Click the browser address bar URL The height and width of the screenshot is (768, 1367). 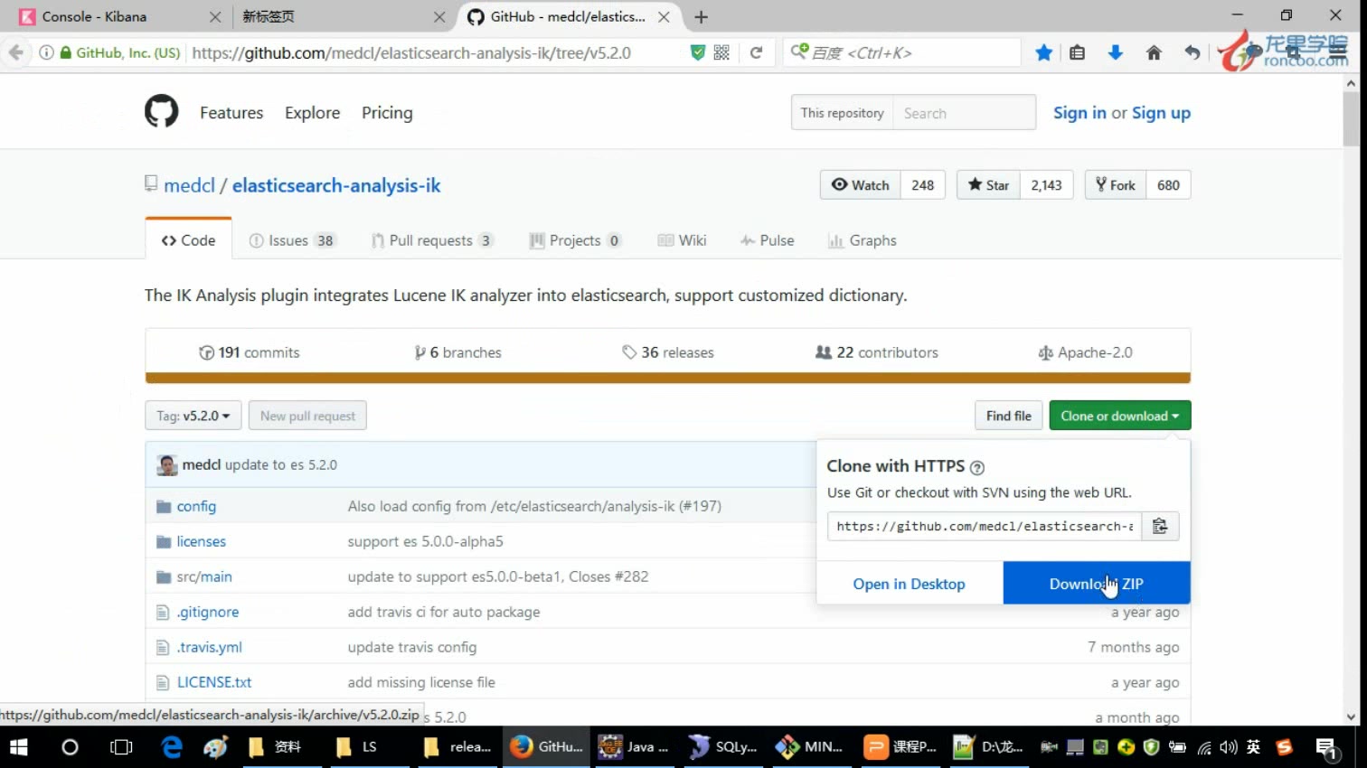(411, 52)
